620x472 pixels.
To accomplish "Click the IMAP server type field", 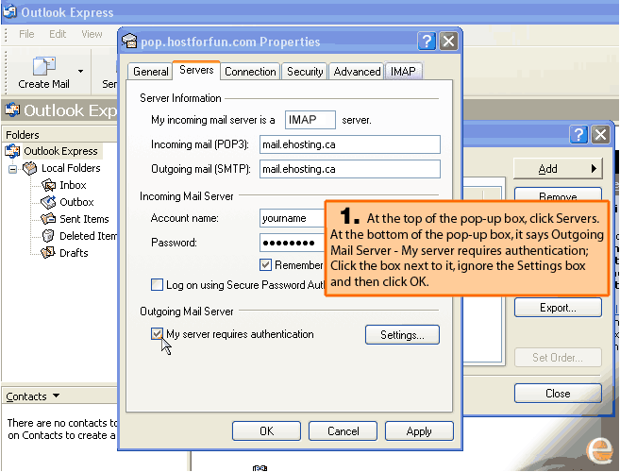I will click(310, 120).
